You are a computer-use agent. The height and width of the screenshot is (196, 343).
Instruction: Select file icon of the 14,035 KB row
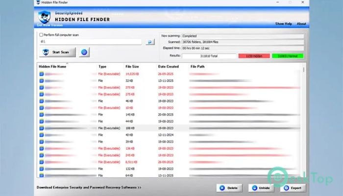click(42, 74)
